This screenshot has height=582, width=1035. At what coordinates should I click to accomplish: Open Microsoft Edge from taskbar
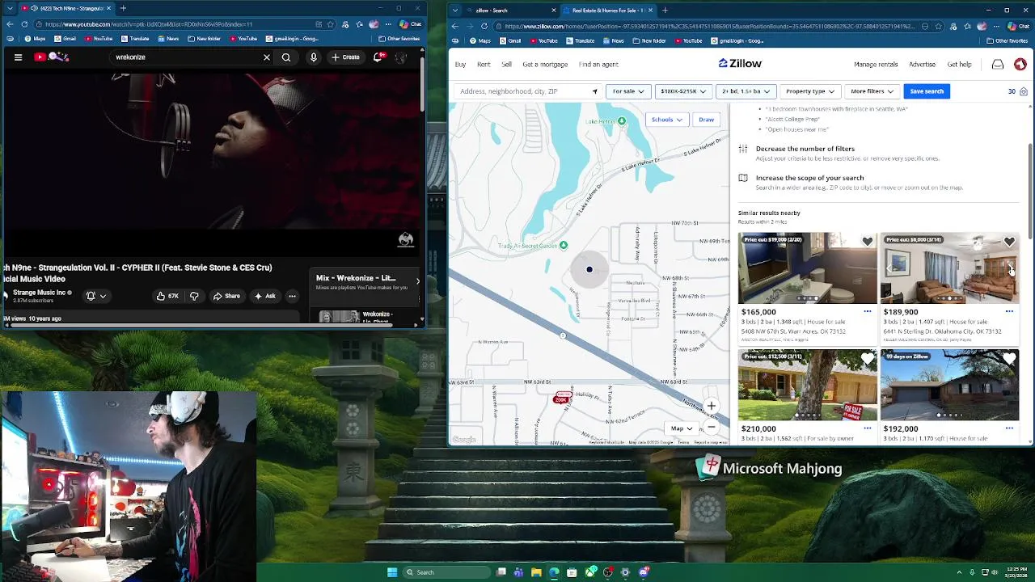click(x=554, y=572)
